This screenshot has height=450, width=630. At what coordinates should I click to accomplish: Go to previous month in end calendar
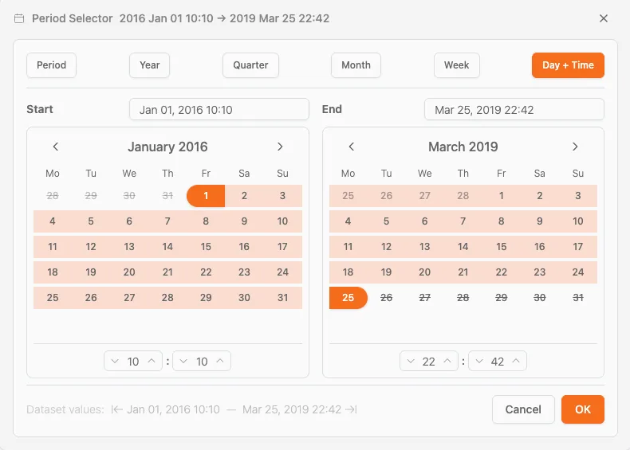pos(351,147)
